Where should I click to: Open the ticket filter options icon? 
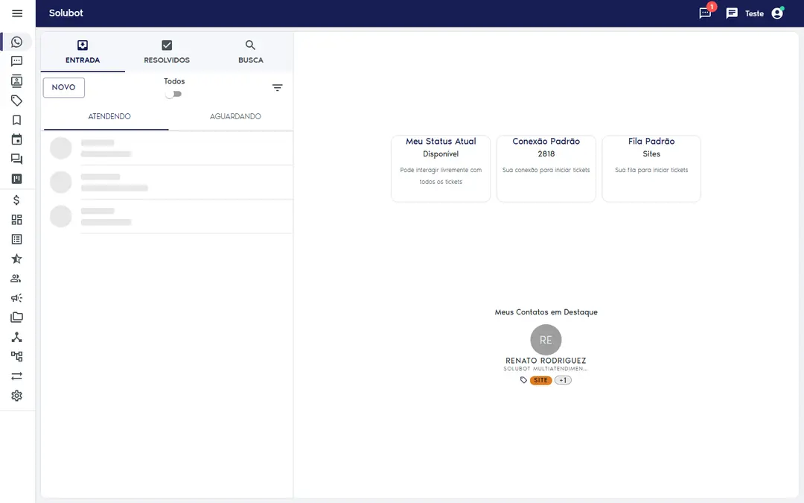point(278,88)
